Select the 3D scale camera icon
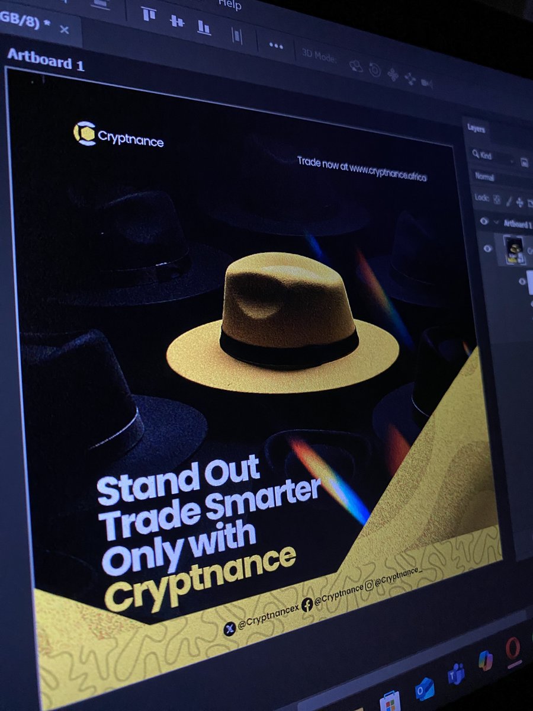The width and height of the screenshot is (533, 711). 426,83
